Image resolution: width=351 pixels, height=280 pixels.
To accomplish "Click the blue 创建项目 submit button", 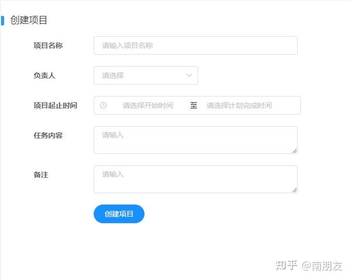I will 119,214.
